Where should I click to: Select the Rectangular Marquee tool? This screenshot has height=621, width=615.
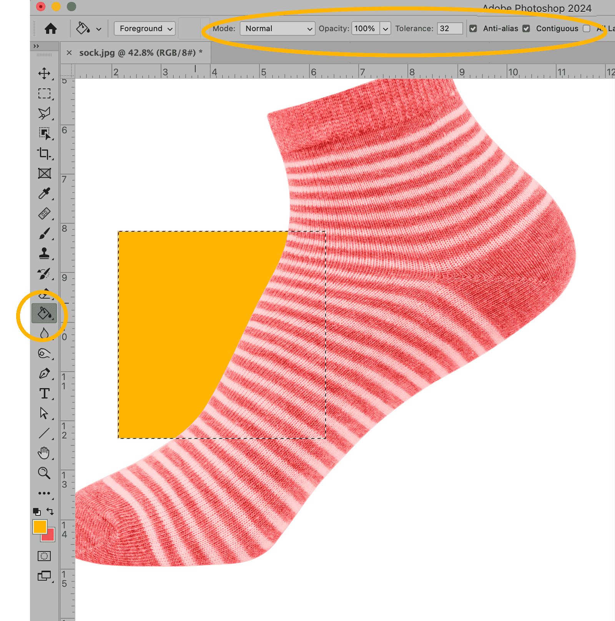[44, 93]
